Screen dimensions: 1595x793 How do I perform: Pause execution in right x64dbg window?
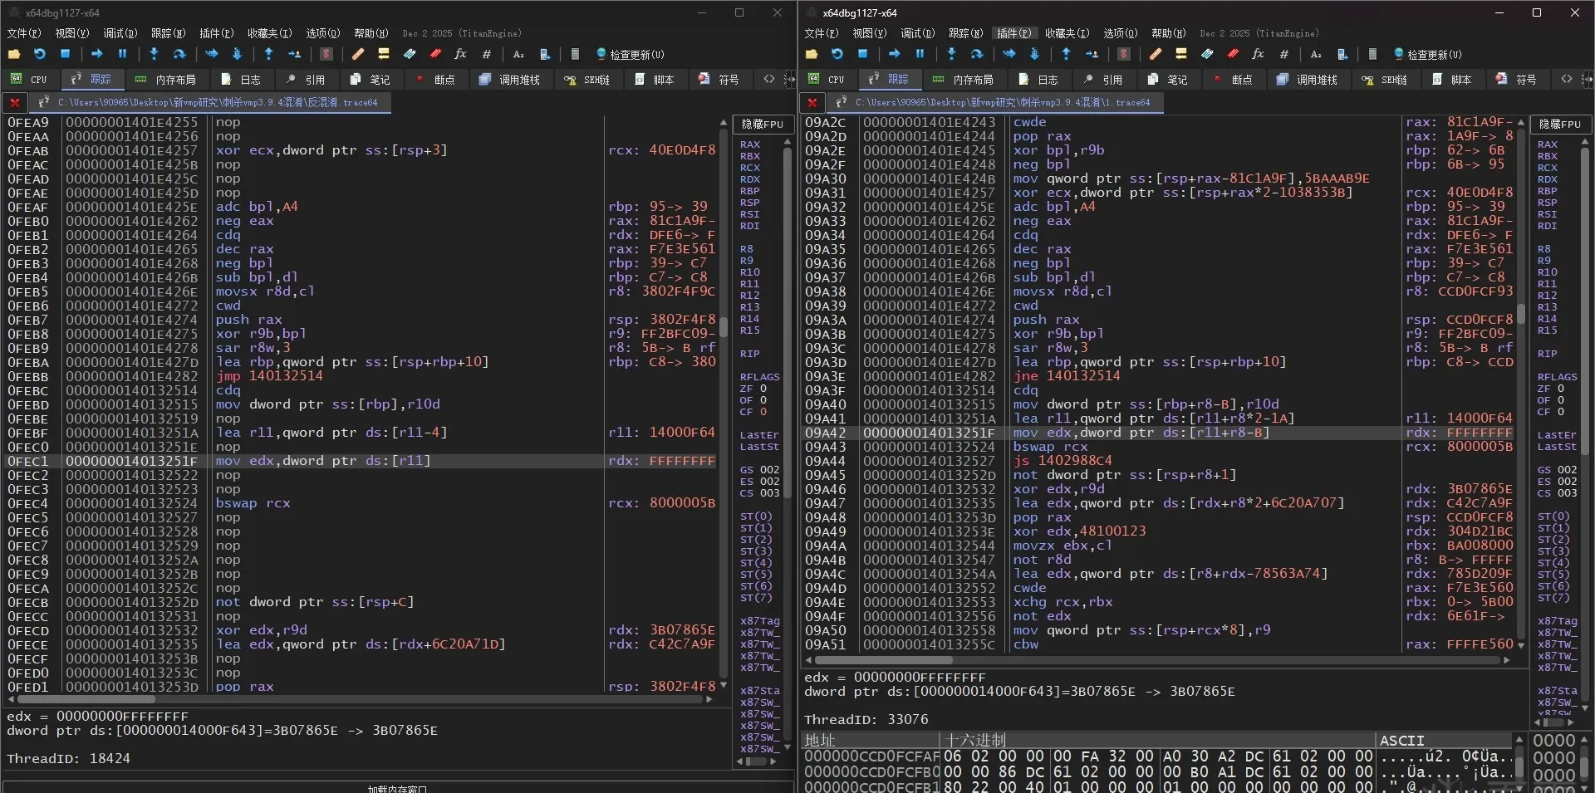click(920, 54)
